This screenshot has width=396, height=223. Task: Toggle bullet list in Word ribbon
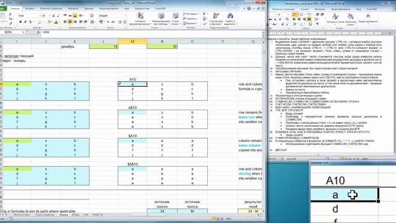point(295,15)
